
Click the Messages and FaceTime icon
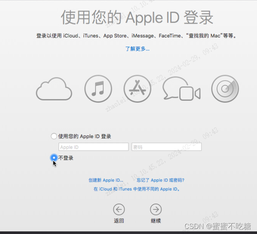pos(181,89)
